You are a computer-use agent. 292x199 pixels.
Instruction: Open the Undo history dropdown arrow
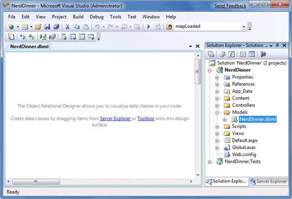[104, 27]
